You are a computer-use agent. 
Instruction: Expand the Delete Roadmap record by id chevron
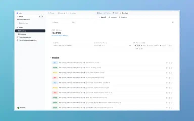click(172, 93)
